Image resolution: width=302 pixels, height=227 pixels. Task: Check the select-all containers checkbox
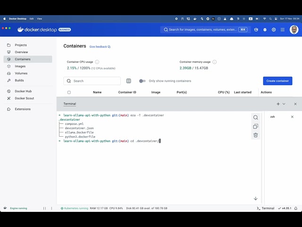click(x=69, y=92)
